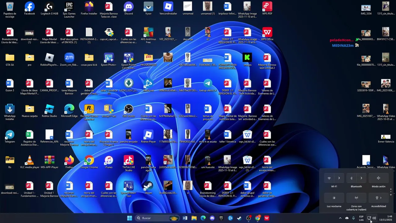Select the Epson Printer Connection icon
396x223 pixels.
coord(129,61)
